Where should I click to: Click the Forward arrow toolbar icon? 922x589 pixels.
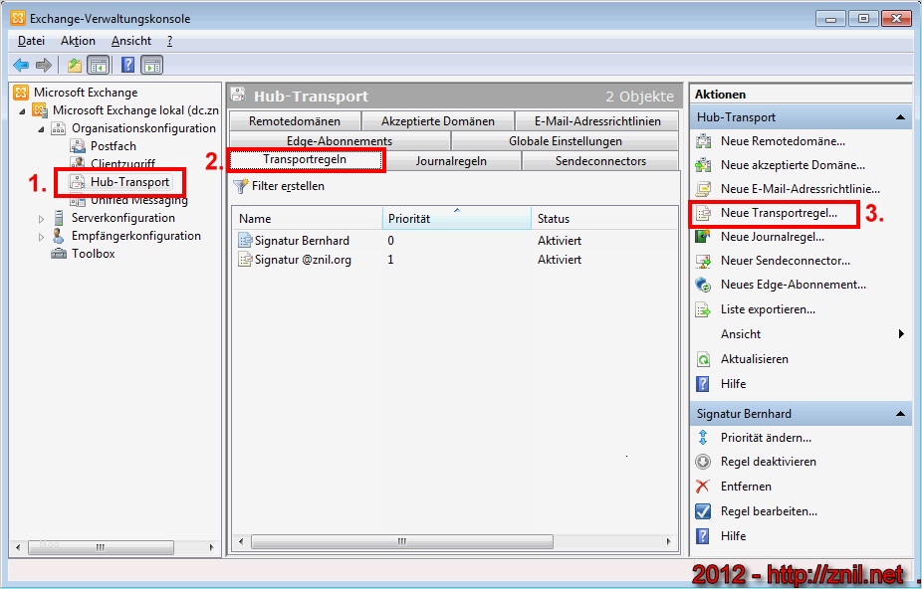pyautogui.click(x=44, y=65)
